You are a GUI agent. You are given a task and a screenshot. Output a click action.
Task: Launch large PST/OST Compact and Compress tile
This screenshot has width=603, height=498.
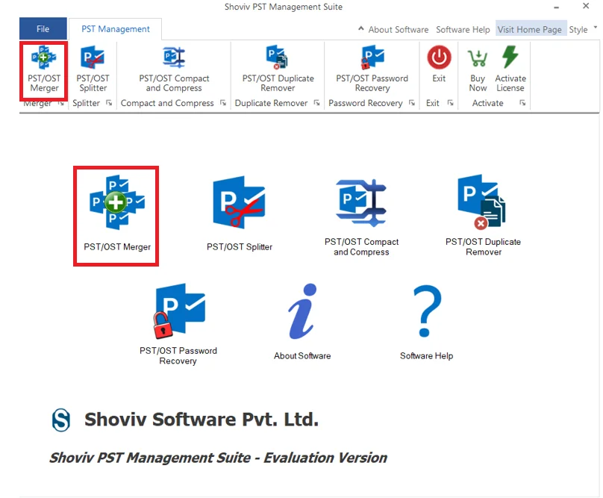coord(361,218)
